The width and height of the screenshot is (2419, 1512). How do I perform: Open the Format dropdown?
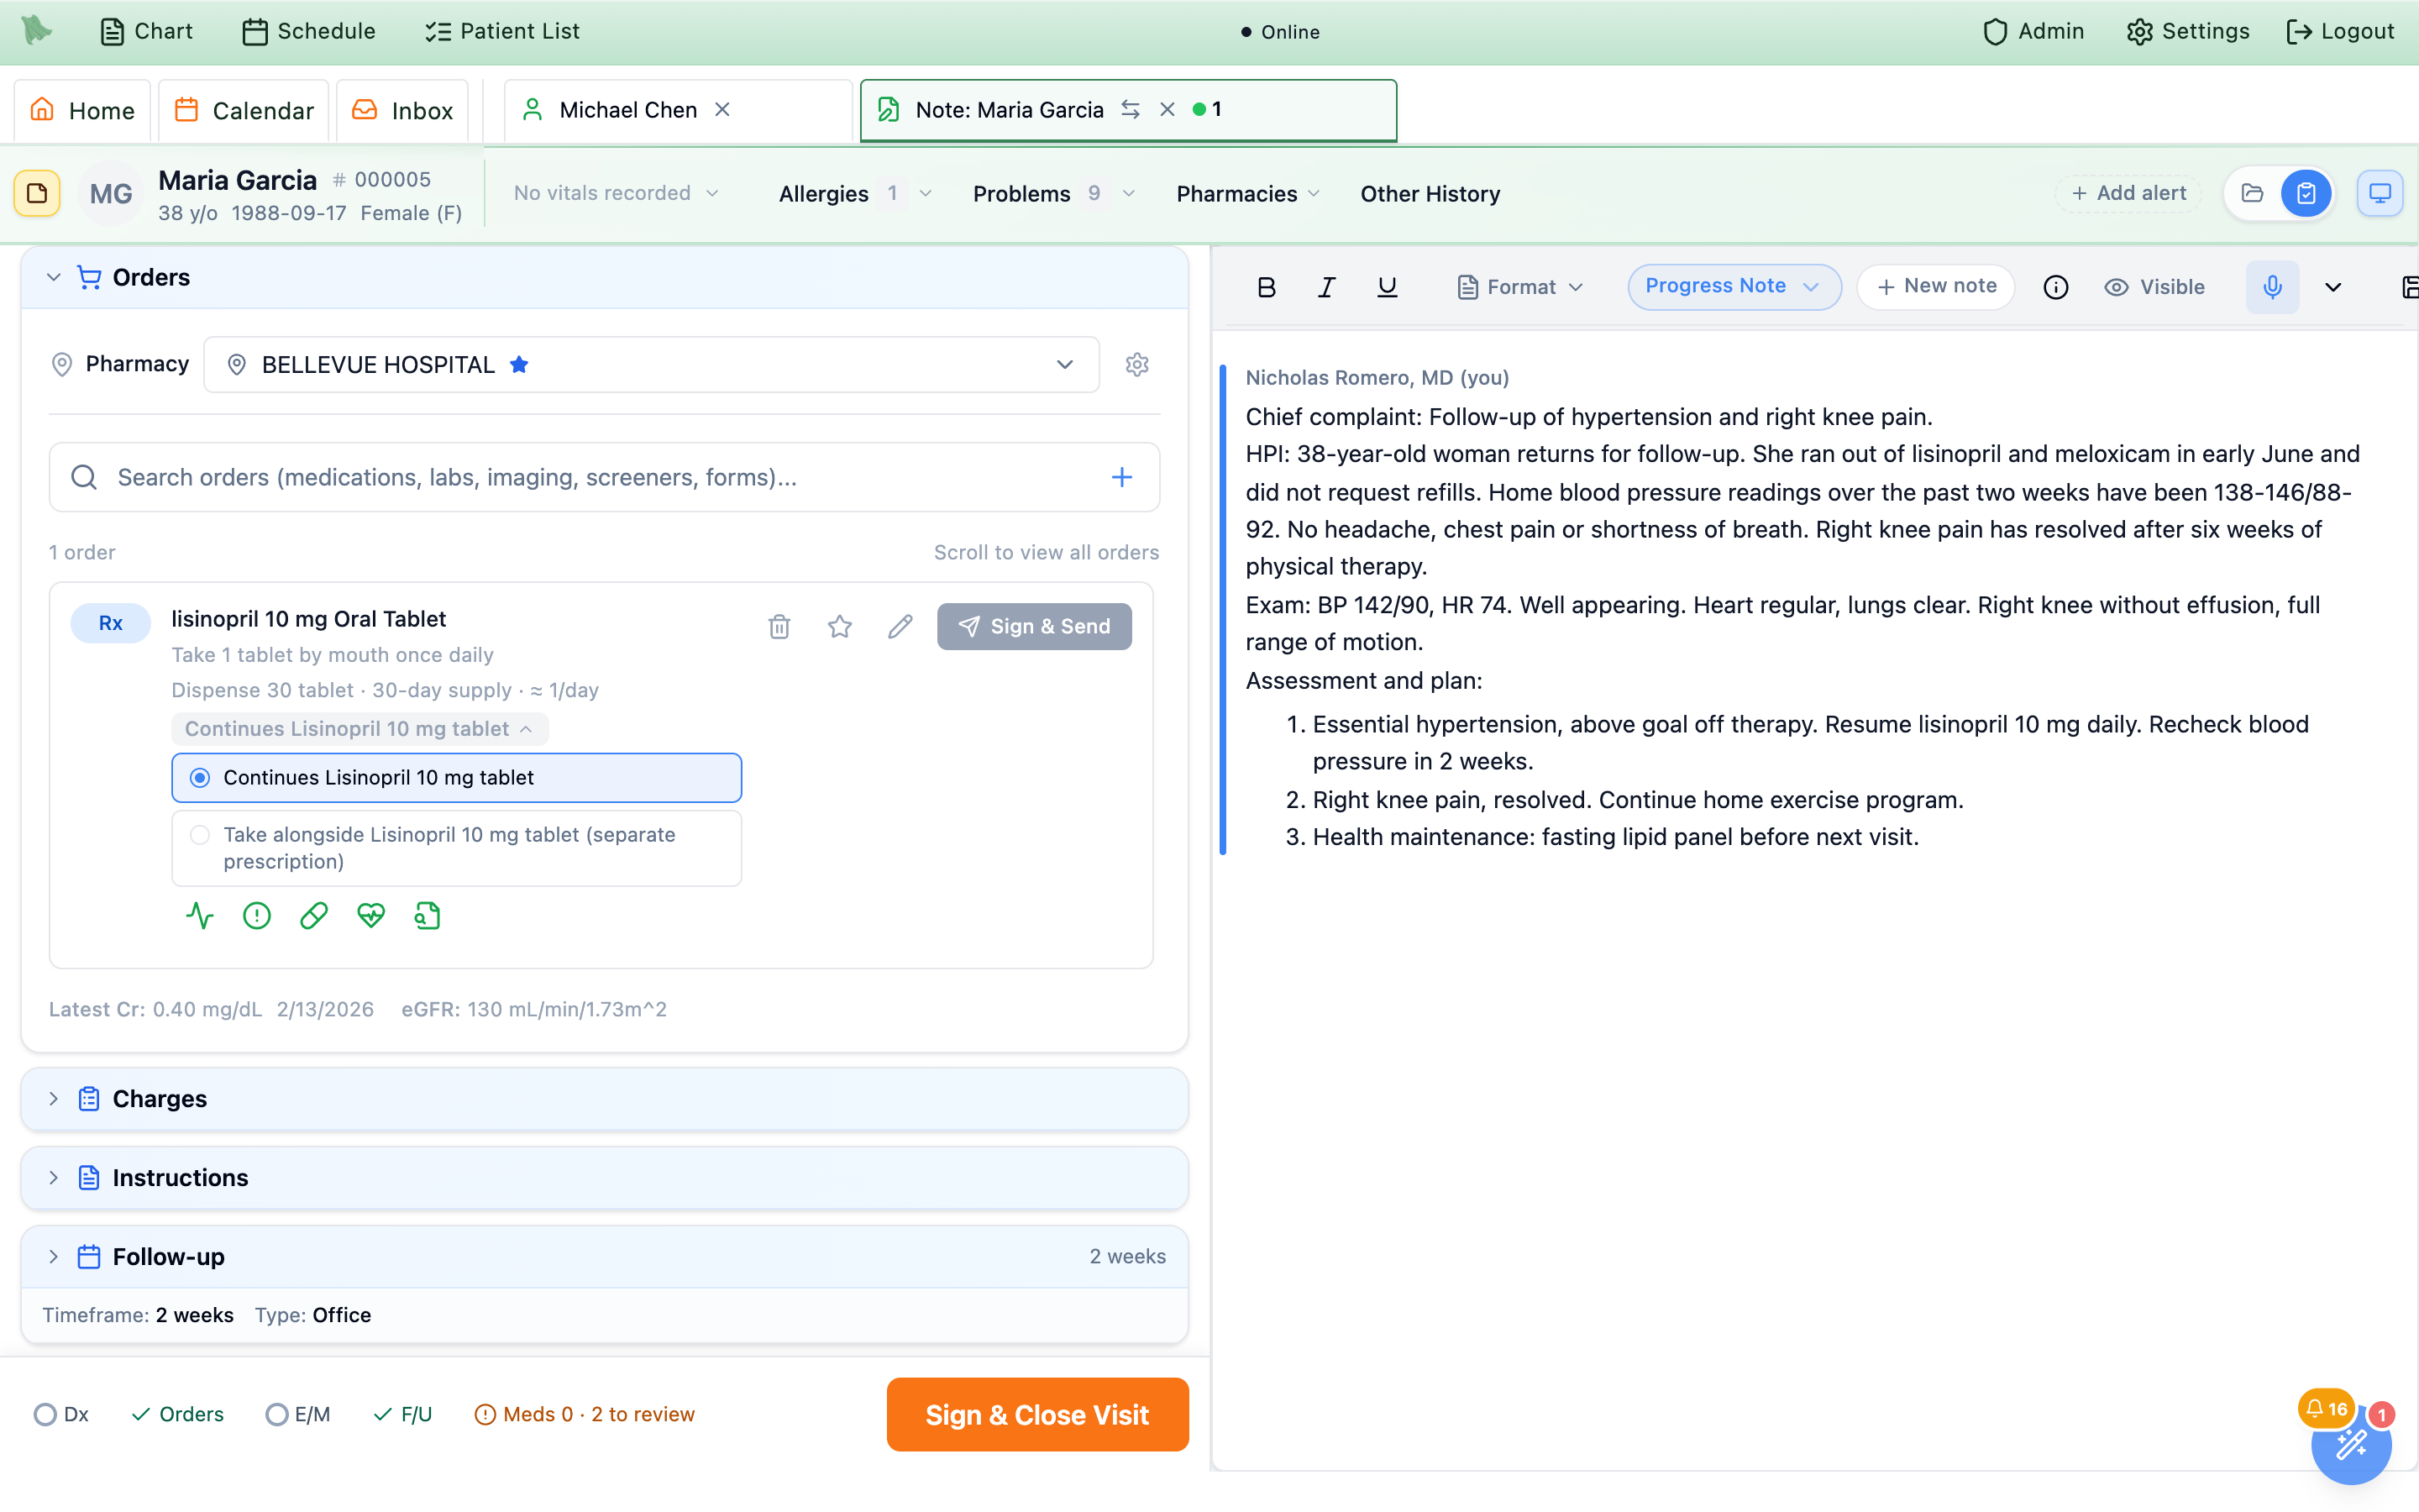[1519, 287]
